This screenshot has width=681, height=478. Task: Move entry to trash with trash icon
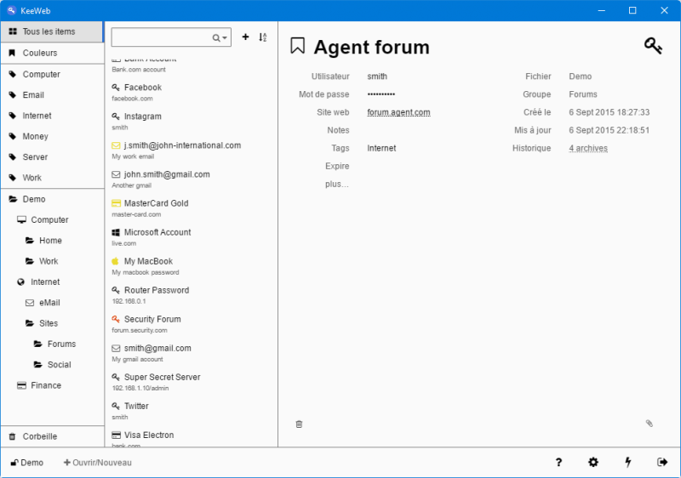299,424
